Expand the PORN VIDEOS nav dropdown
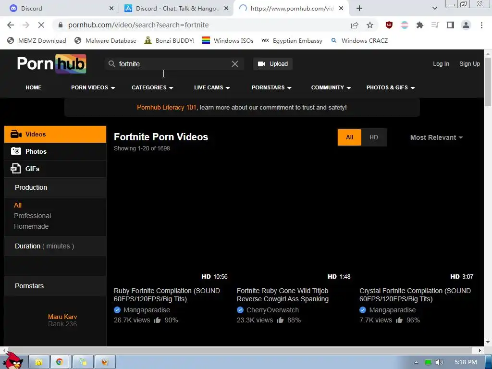 pos(93,87)
